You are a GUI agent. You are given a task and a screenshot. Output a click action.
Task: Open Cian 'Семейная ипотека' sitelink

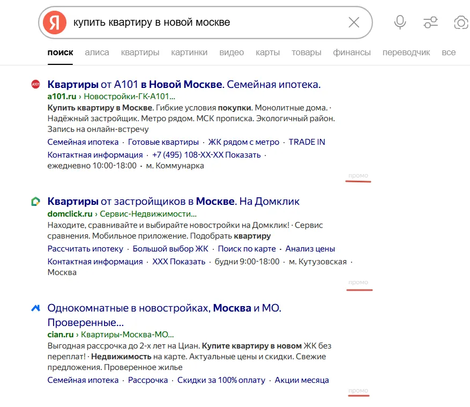click(83, 380)
